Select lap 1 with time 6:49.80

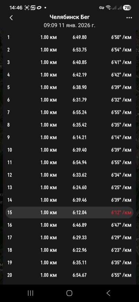[x=69, y=37]
